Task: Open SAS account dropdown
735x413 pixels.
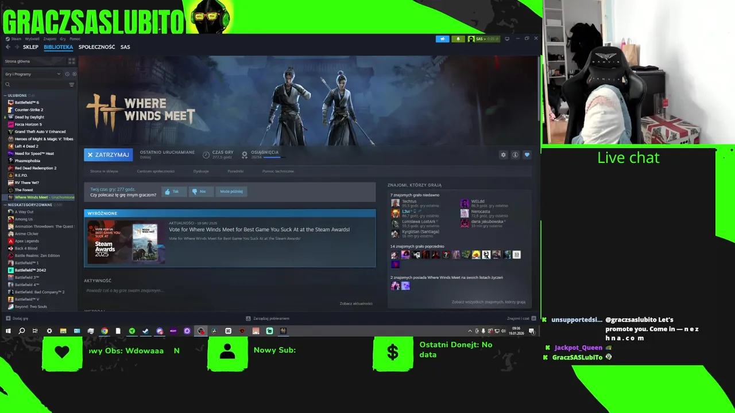Action: click(x=484, y=39)
